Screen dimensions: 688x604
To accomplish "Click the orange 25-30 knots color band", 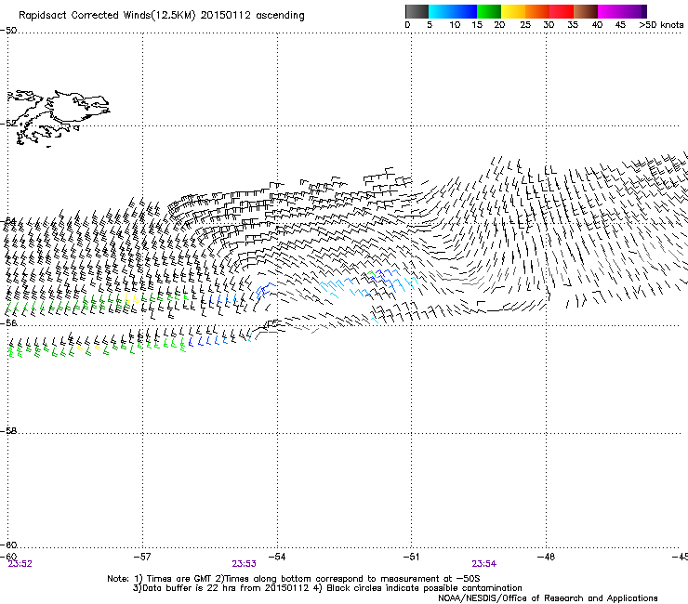I will coord(537,11).
